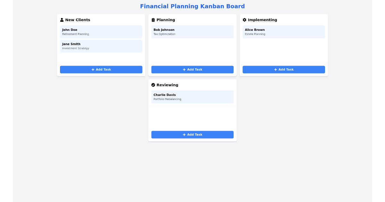Viewport: 385px width, 202px height.
Task: Click the New Clients column header
Action: point(77,20)
